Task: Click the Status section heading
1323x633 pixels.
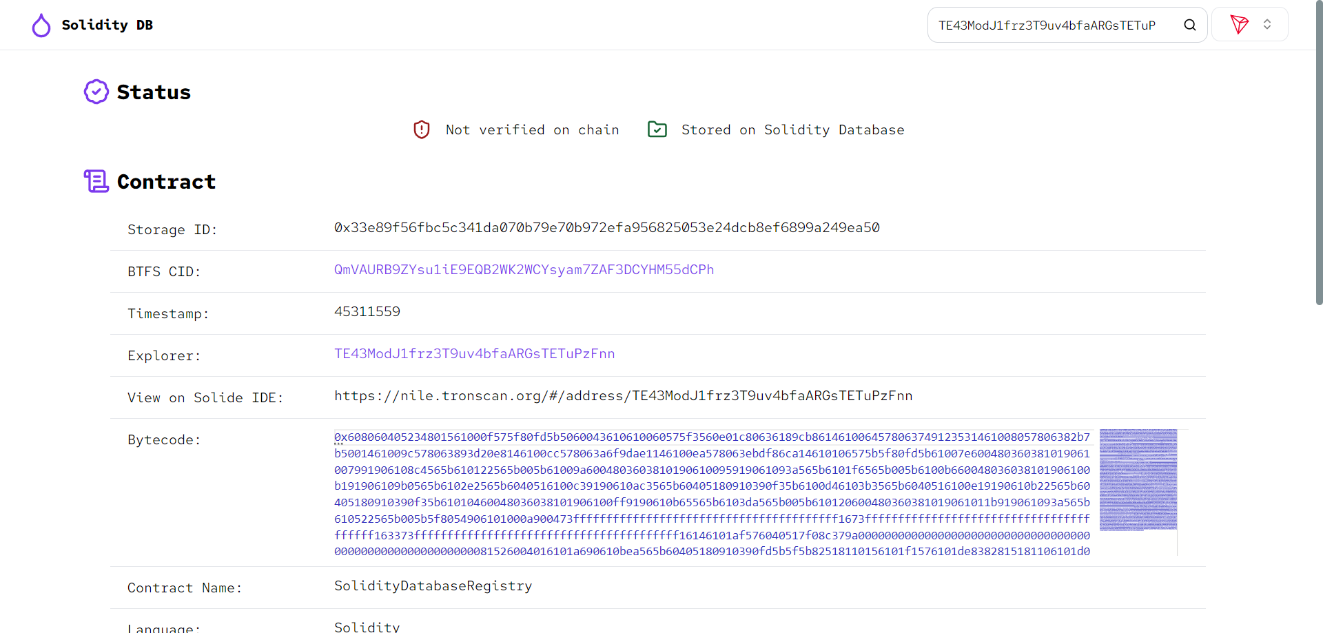Action: pyautogui.click(x=154, y=92)
